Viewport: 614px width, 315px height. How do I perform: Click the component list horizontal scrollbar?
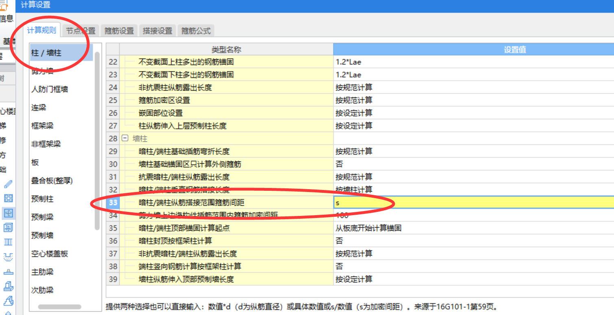[x=59, y=307]
